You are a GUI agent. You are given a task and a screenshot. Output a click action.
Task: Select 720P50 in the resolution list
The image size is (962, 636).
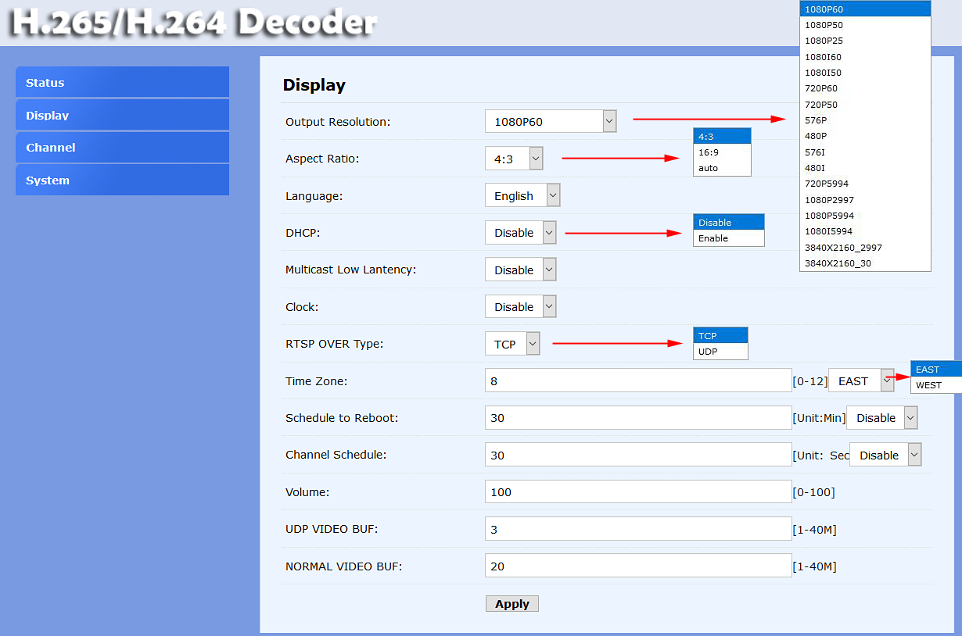865,105
